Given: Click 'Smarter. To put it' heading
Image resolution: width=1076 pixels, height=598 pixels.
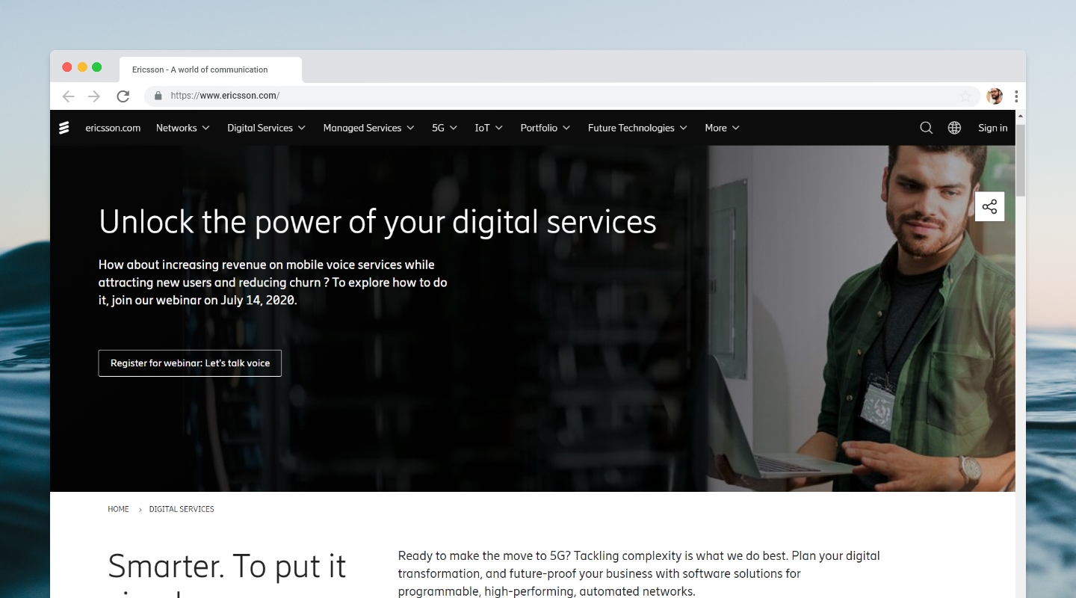Looking at the screenshot, I should pos(226,567).
